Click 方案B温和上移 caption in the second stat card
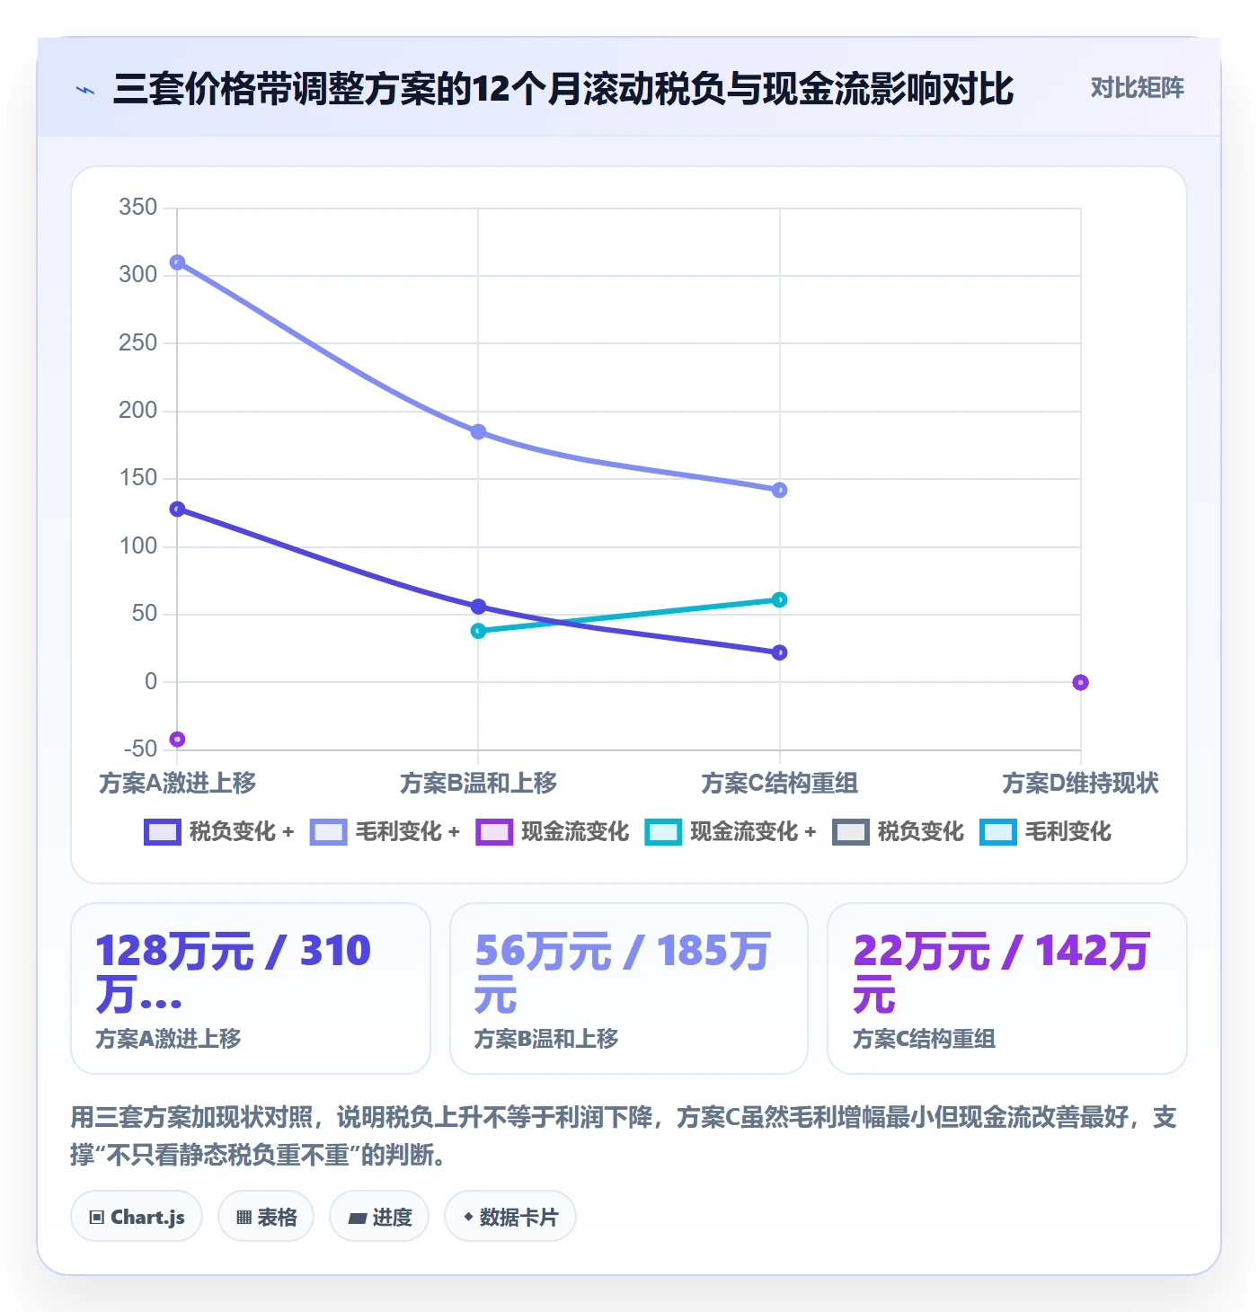The image size is (1258, 1312). click(x=546, y=1039)
